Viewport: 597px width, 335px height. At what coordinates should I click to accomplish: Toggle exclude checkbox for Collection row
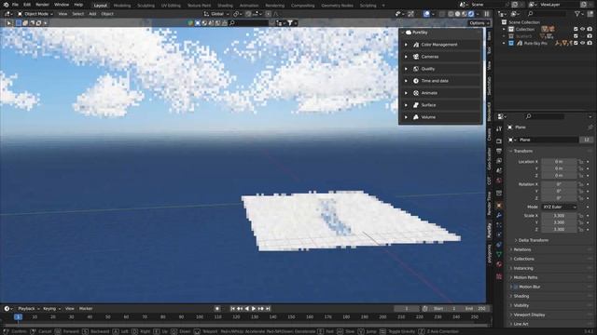coord(576,29)
